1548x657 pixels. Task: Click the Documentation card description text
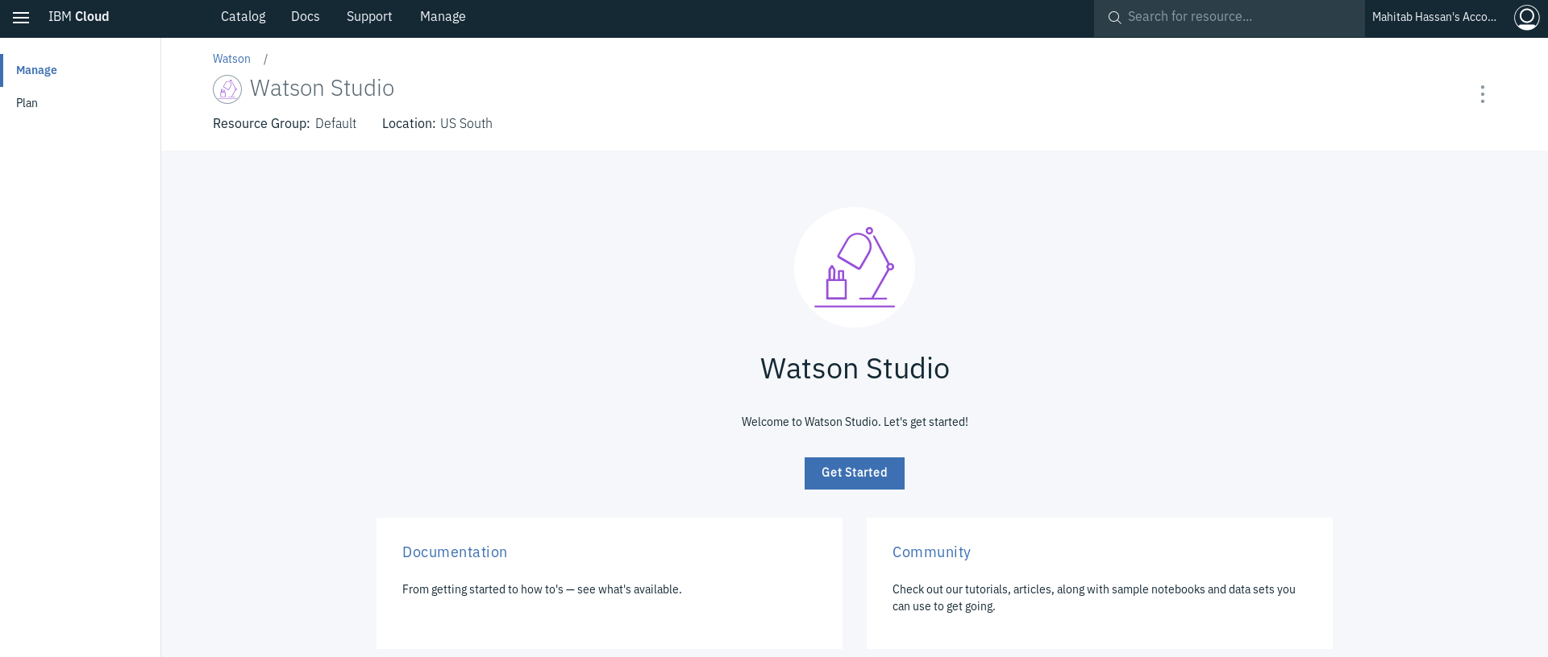[x=542, y=589]
